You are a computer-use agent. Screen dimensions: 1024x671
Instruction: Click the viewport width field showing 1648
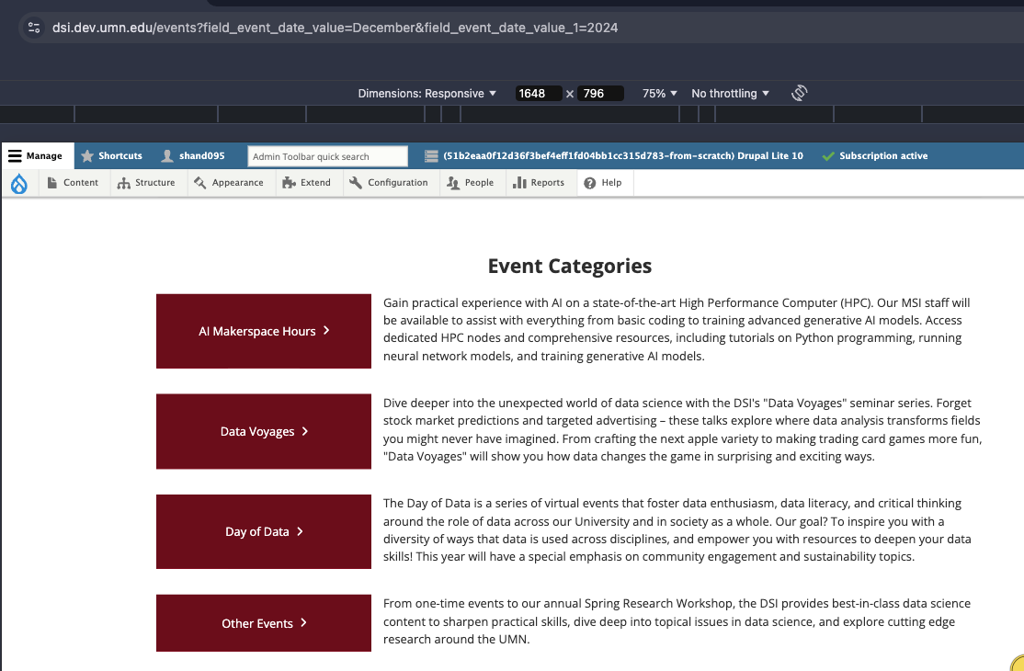click(x=537, y=94)
